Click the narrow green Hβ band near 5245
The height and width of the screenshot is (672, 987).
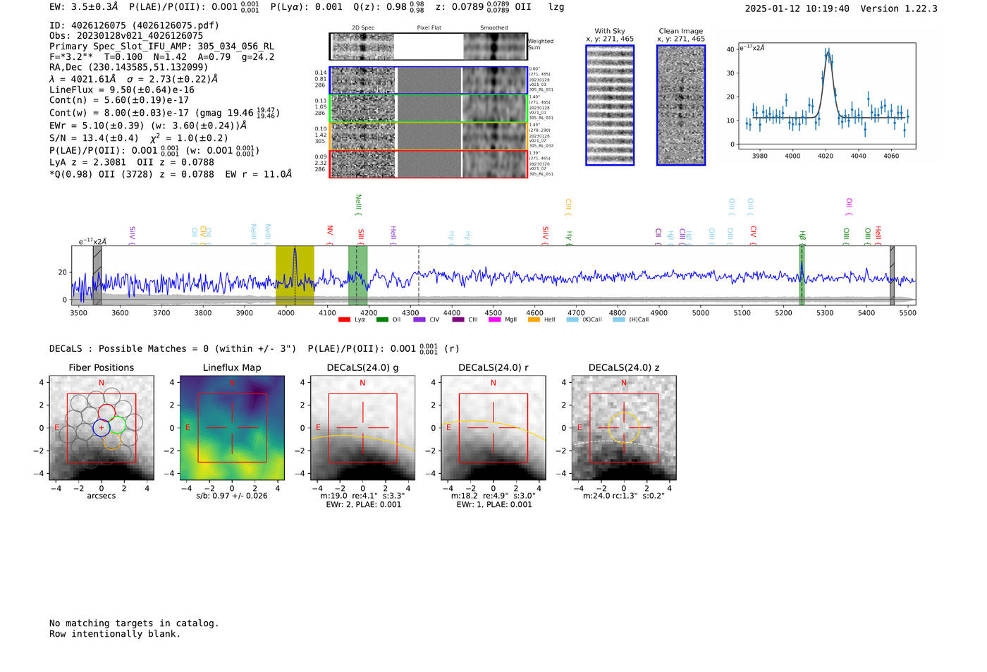(802, 275)
